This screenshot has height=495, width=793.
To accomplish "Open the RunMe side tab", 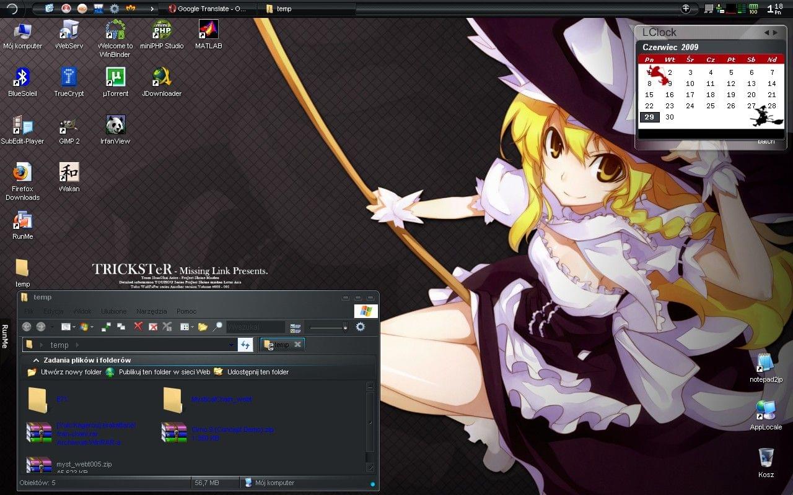I will [x=4, y=337].
